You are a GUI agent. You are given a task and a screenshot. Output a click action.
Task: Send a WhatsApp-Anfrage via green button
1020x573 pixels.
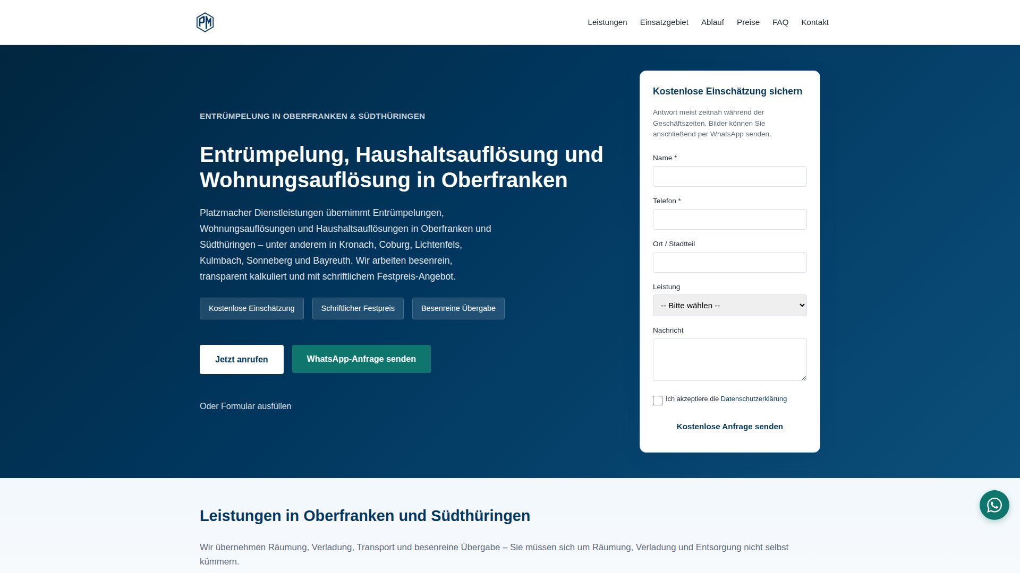361,359
